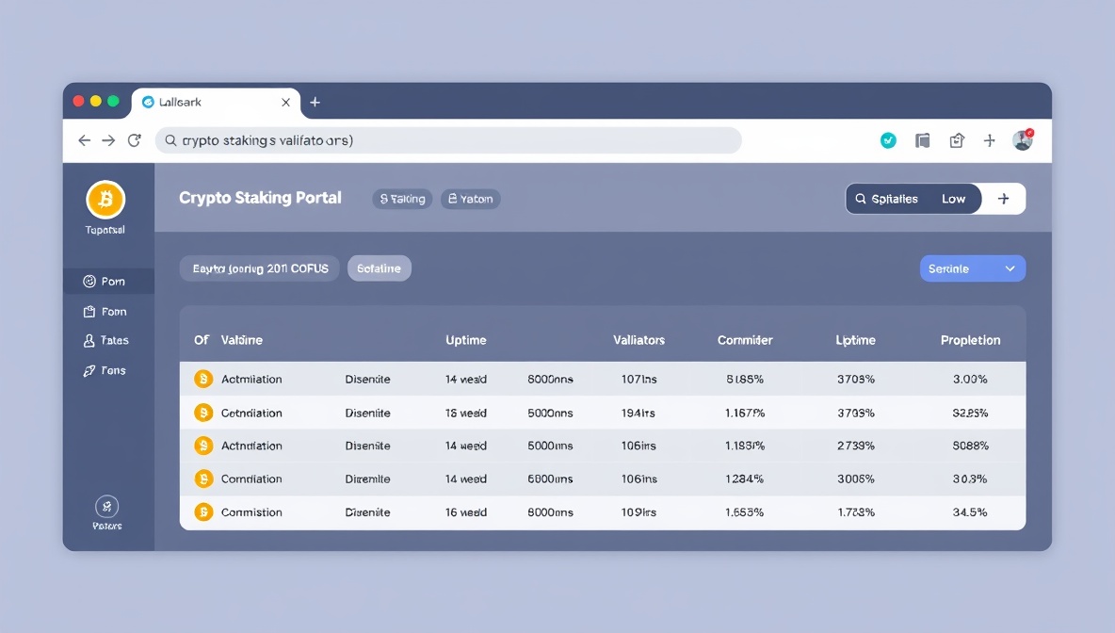
Task: Click coin icon in Comdiation row
Action: [203, 479]
